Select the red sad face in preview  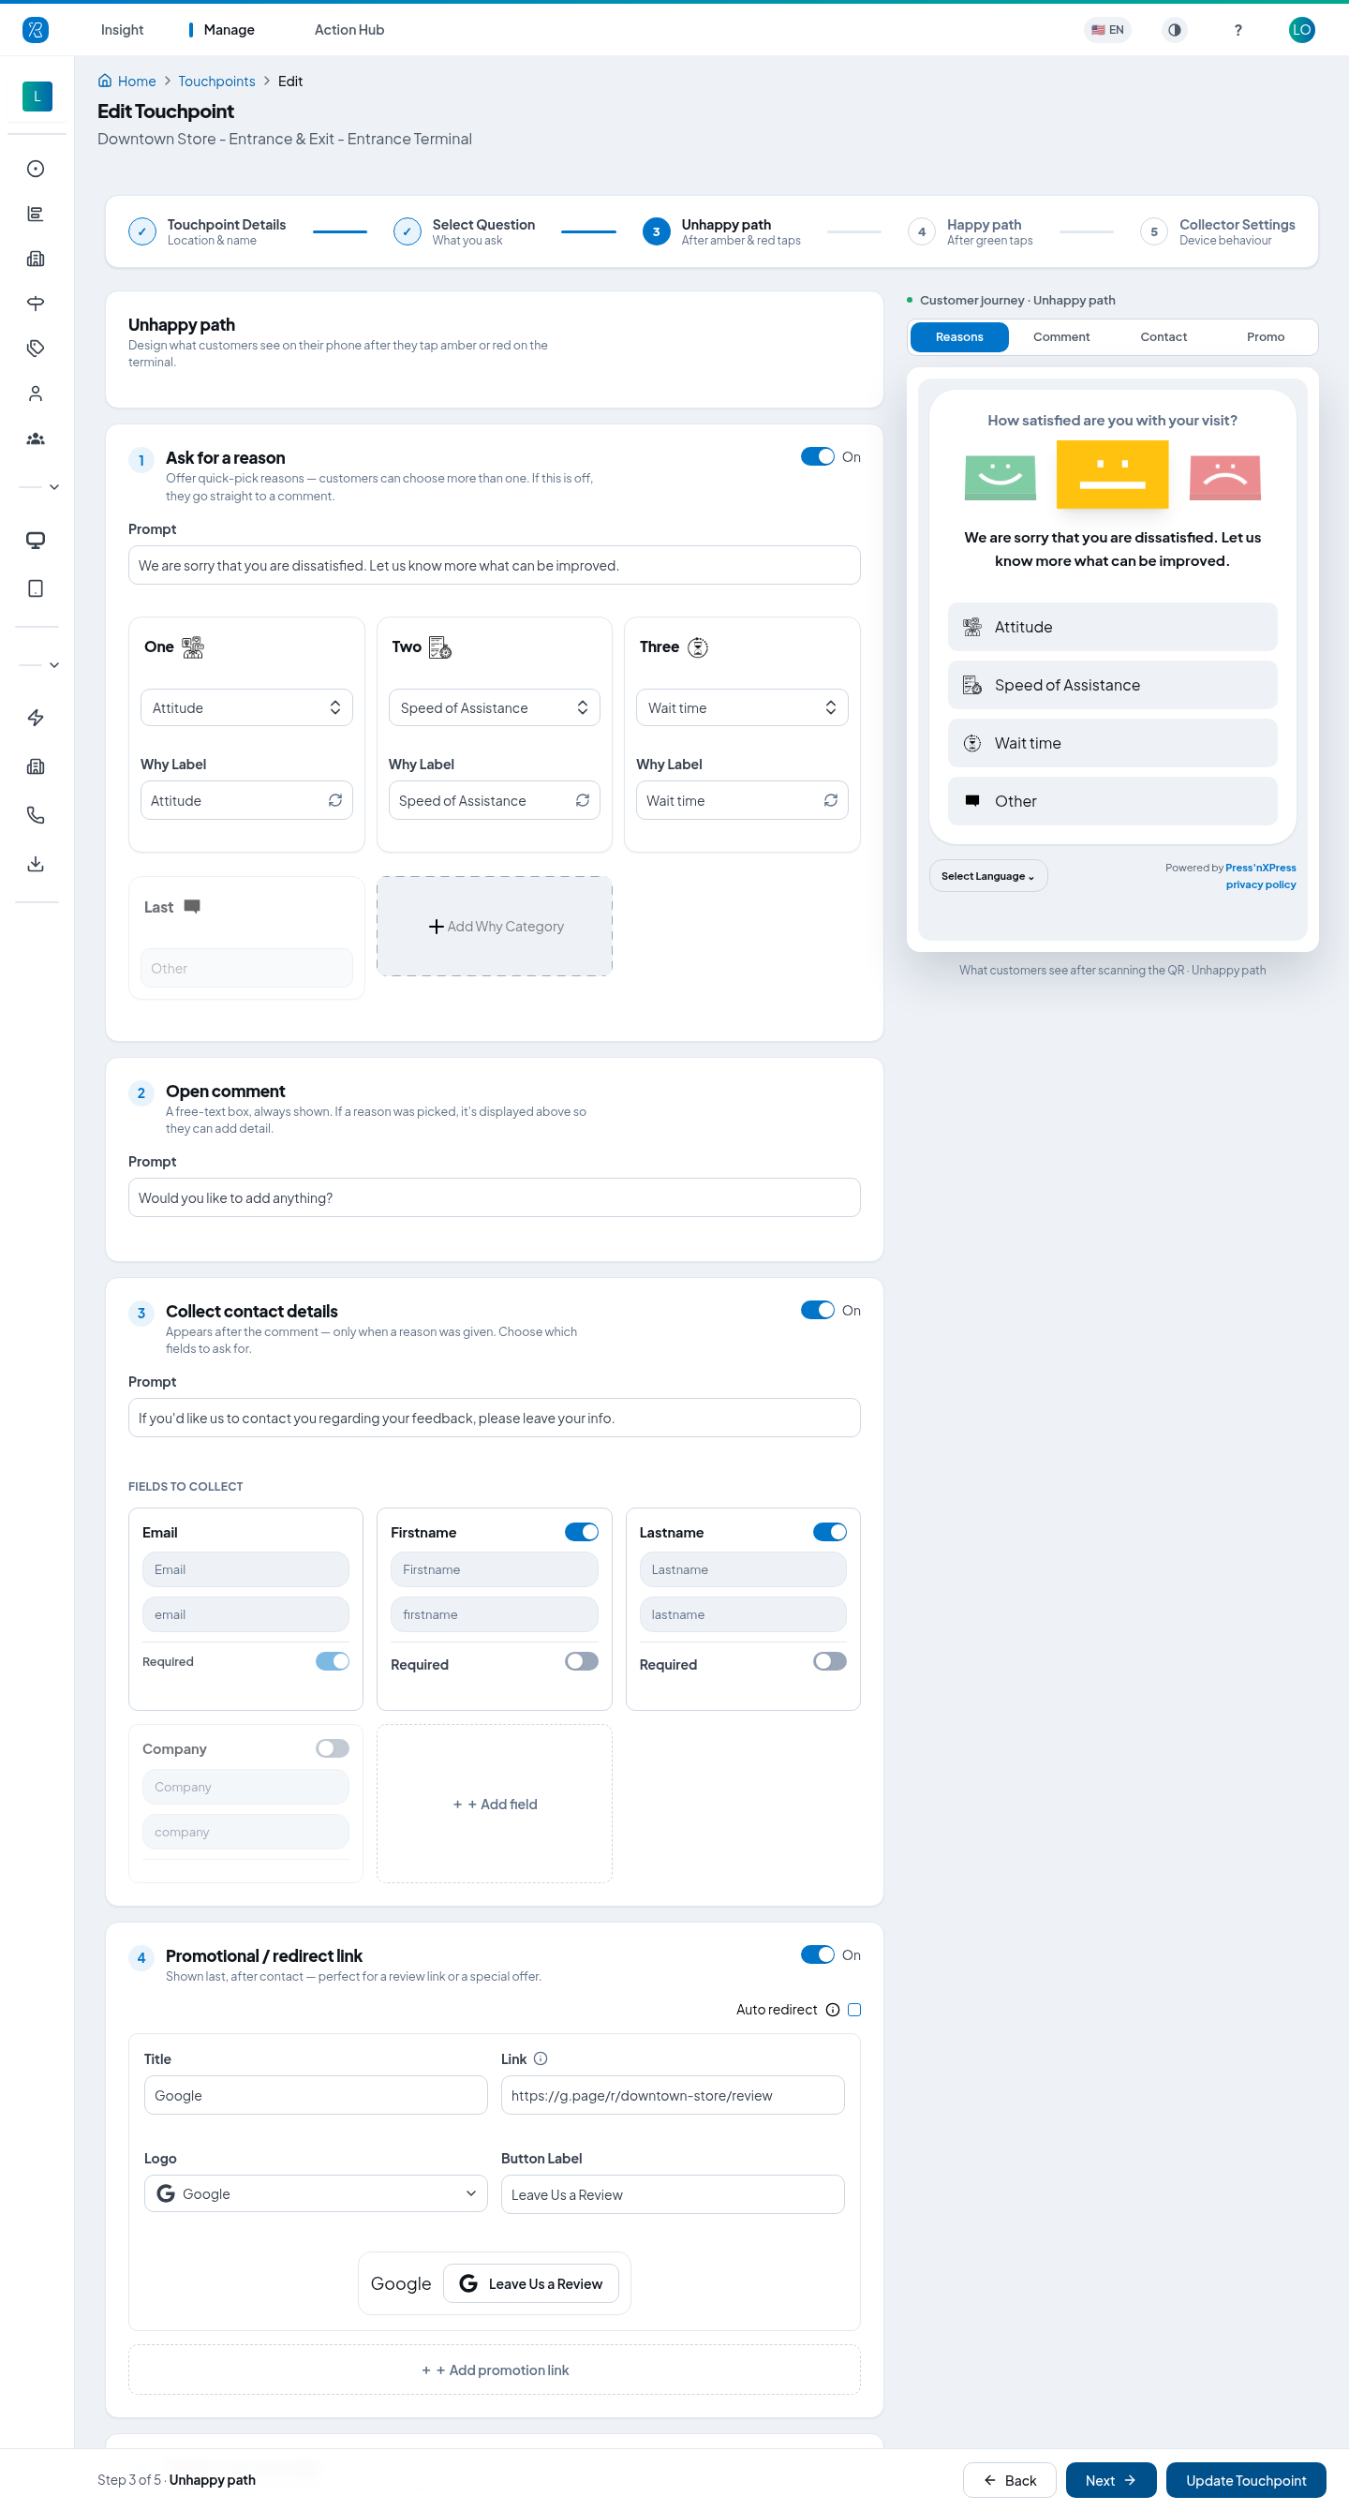[1225, 477]
